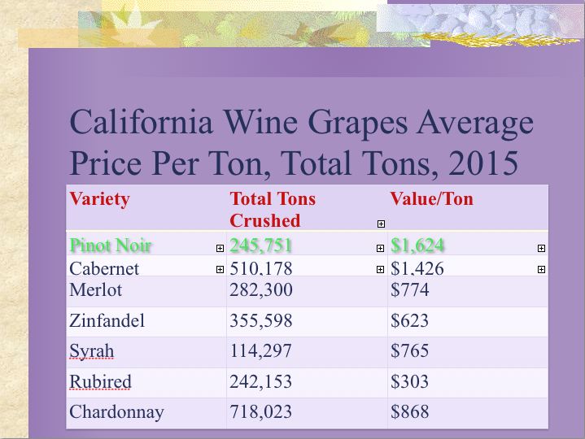The height and width of the screenshot is (439, 585).
Task: Click the plus icon in Total Tons Crushed header
Action: 381,224
